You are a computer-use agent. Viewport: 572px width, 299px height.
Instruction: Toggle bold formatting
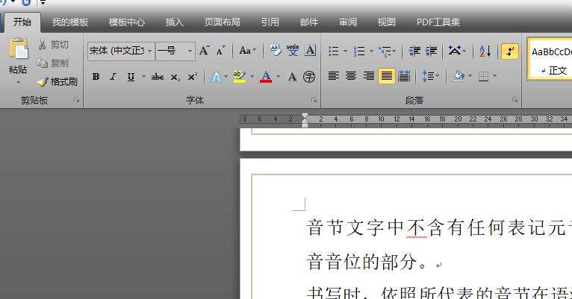[96, 77]
